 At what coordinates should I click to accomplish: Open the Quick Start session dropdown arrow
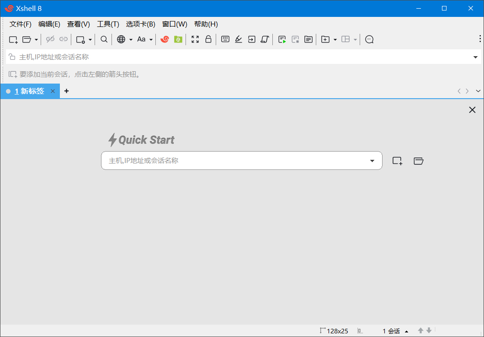(372, 160)
